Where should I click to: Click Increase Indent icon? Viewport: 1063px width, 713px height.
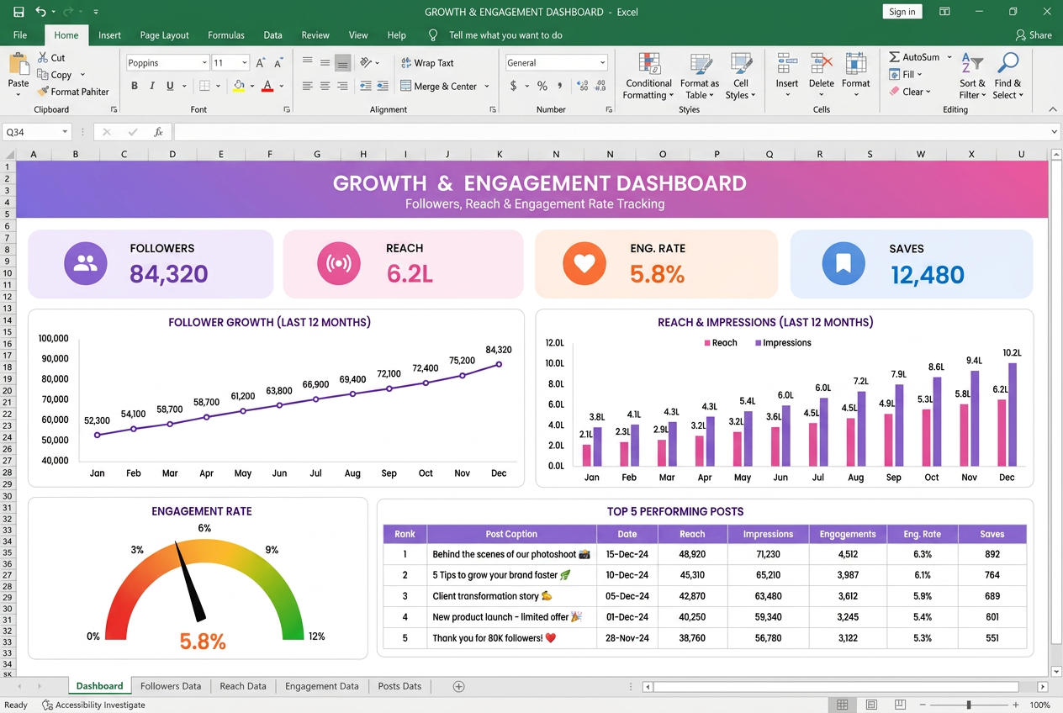click(x=383, y=86)
